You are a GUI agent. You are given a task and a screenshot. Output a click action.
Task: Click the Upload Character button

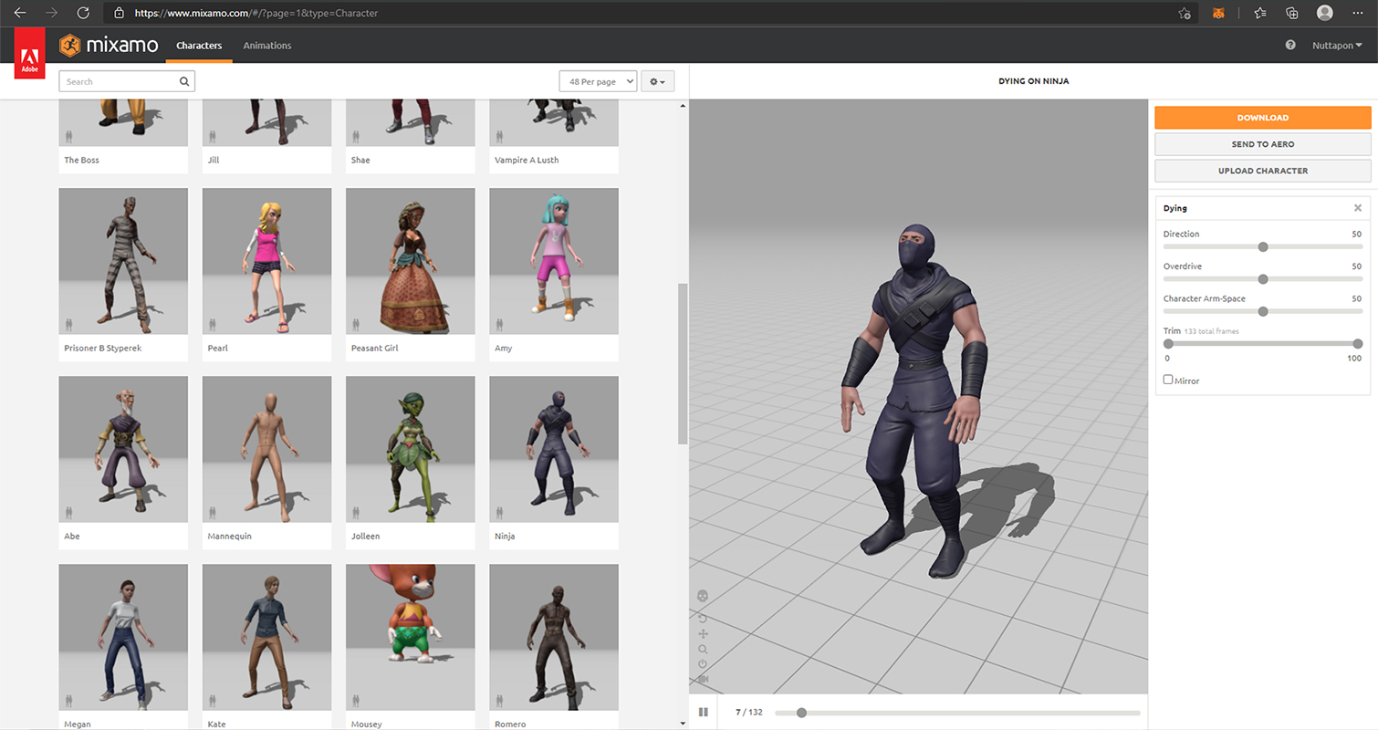(x=1262, y=171)
